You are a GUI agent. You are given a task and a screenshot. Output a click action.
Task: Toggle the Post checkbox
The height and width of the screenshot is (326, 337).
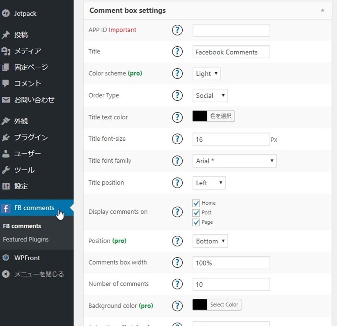click(196, 213)
